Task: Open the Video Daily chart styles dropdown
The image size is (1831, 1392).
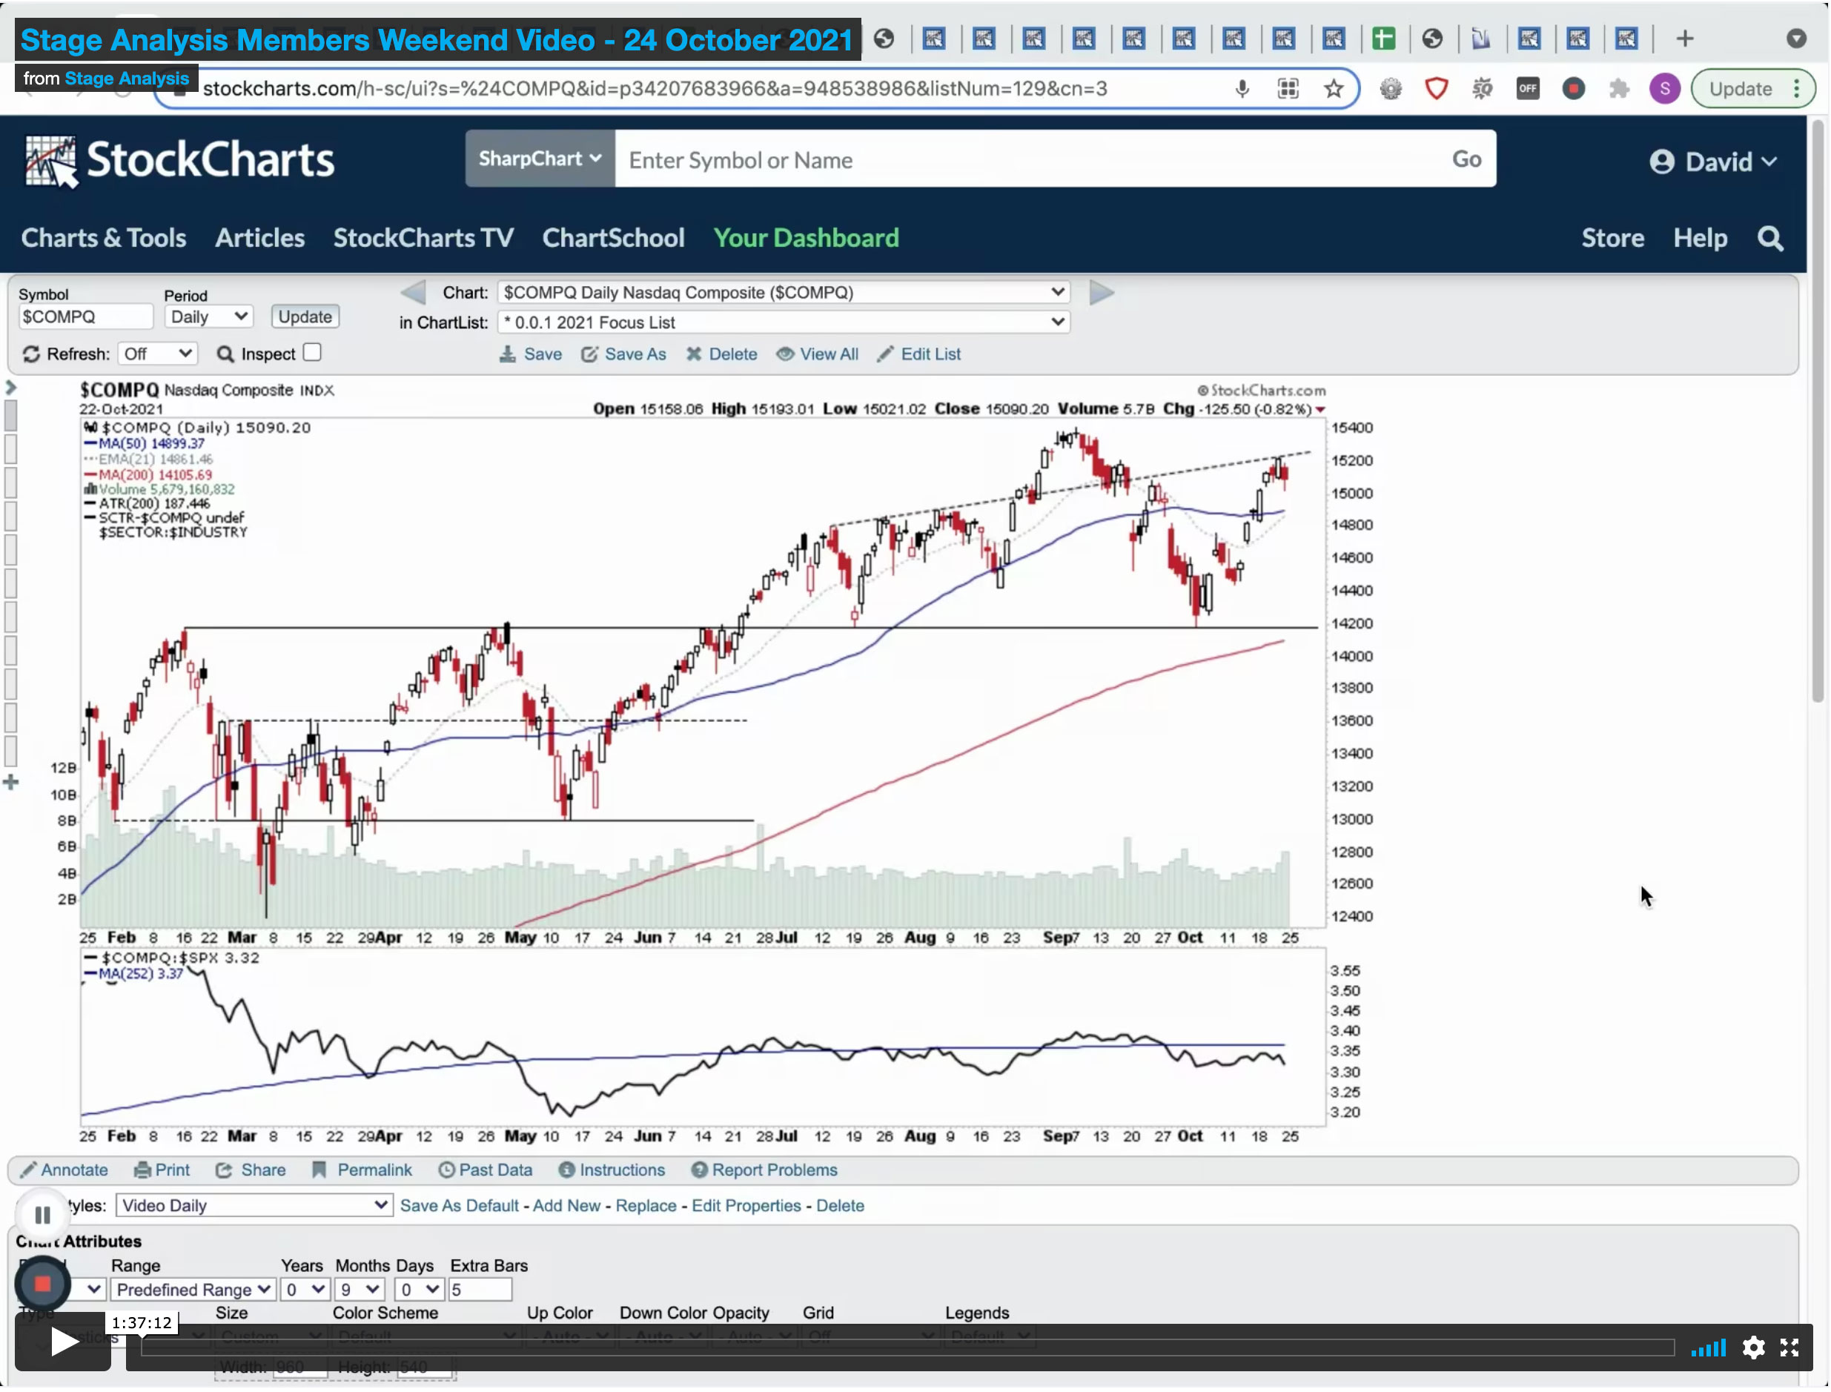Action: pyautogui.click(x=253, y=1205)
